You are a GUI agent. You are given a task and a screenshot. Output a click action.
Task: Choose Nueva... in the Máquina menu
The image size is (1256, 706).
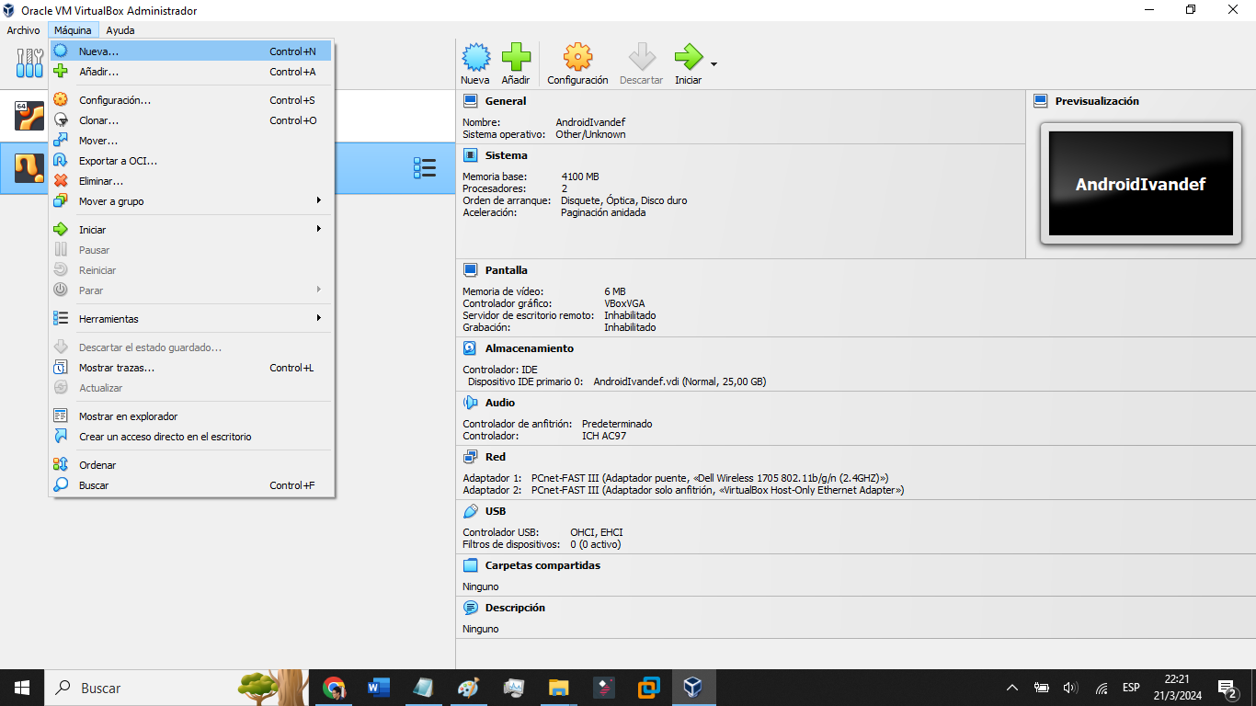point(191,51)
